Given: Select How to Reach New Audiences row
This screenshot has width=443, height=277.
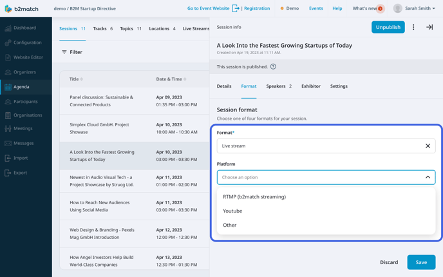Looking at the screenshot, I should pos(135,206).
